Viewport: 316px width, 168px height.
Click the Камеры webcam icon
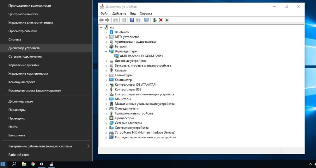(112, 70)
